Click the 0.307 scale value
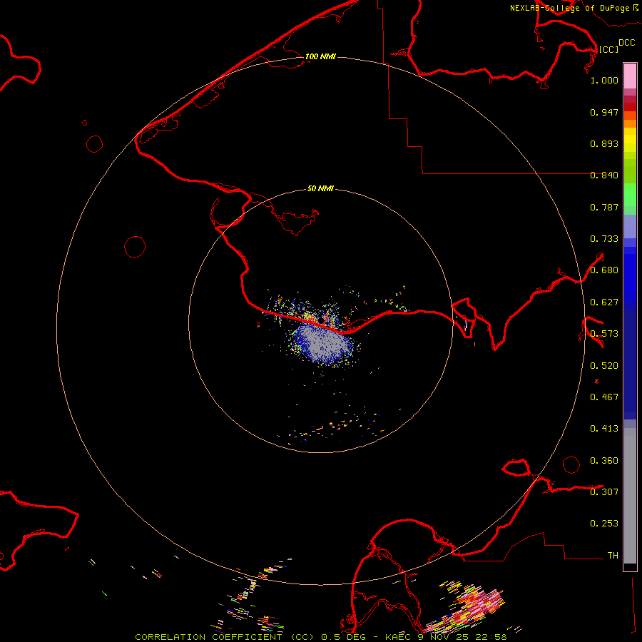642x642 pixels. [x=604, y=491]
